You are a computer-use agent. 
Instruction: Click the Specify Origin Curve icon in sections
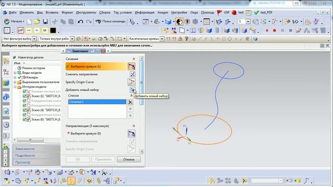point(132,82)
